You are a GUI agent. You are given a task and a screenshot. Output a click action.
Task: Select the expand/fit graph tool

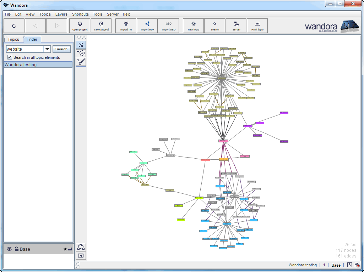point(81,45)
